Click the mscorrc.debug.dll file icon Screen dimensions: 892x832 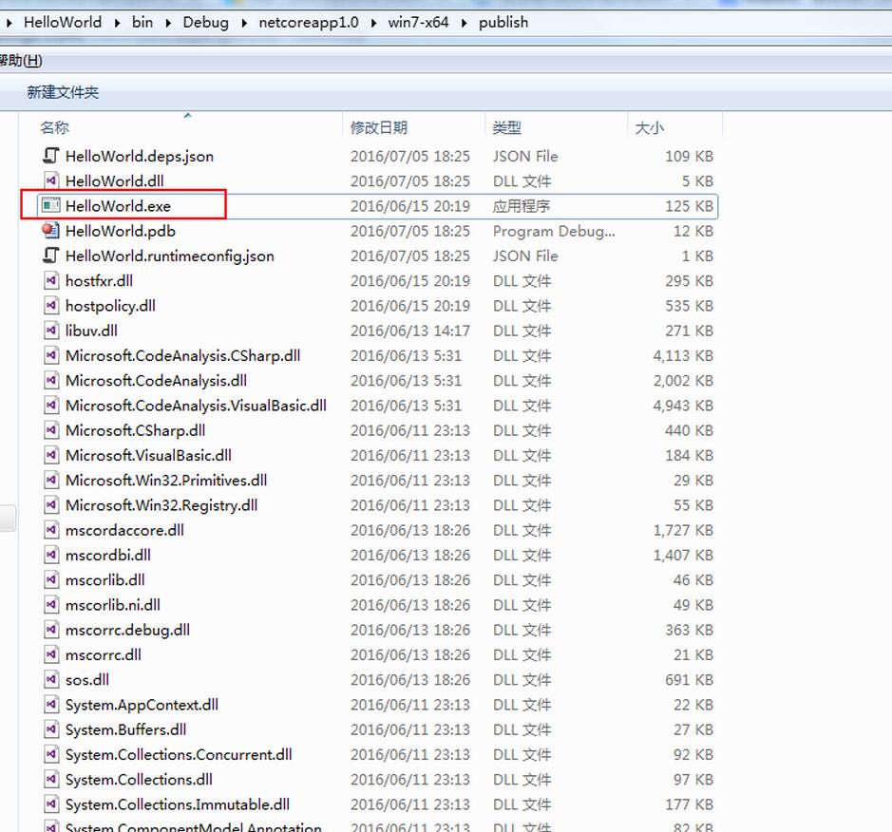tap(51, 630)
